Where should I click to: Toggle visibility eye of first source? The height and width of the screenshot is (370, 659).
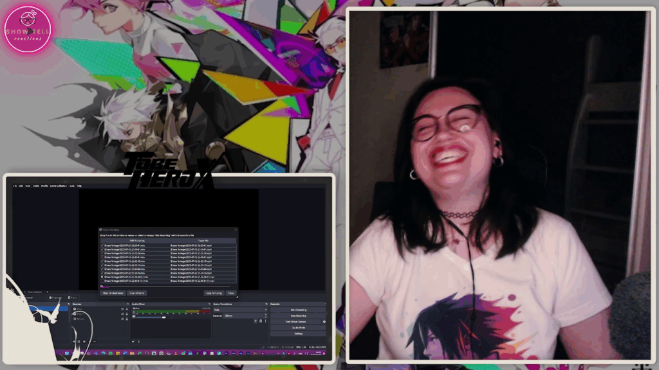122,309
